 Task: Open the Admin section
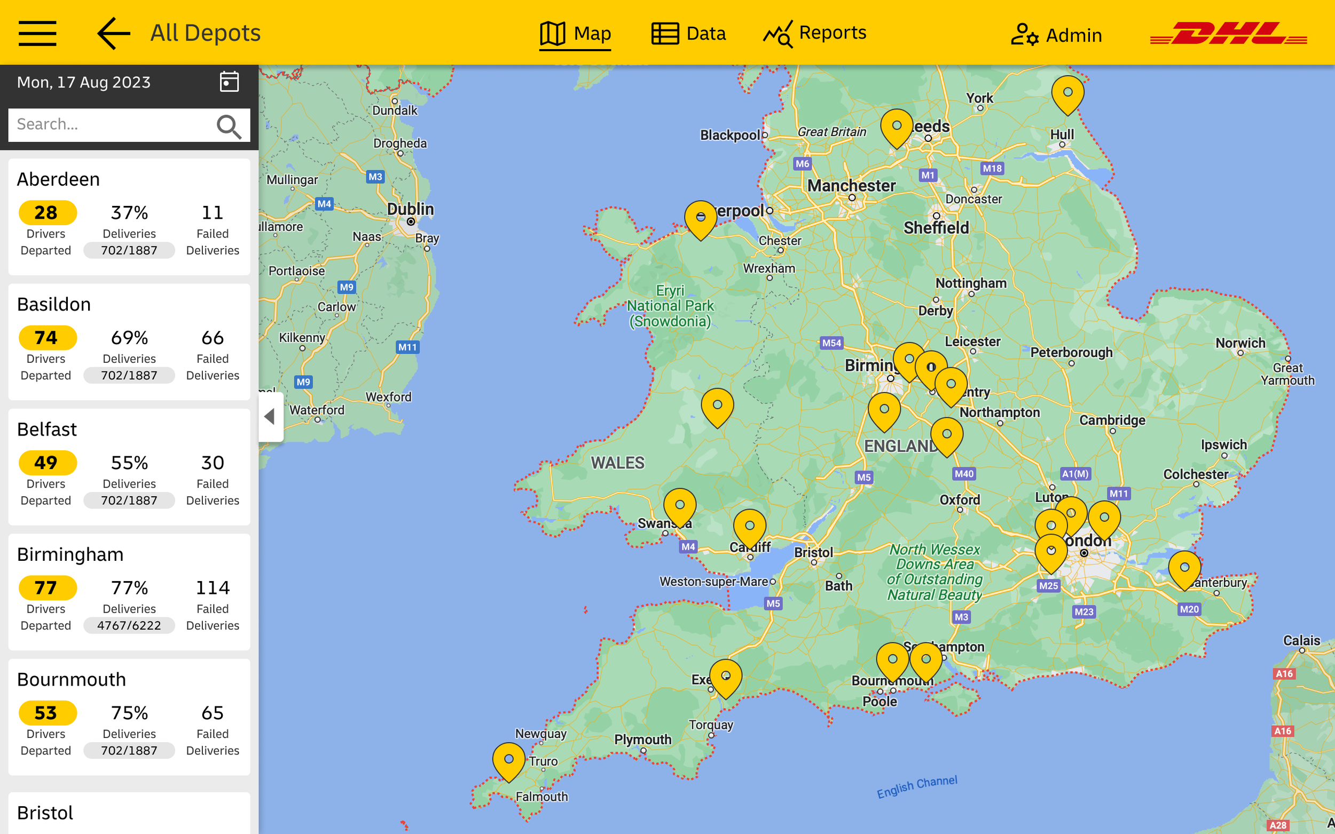pyautogui.click(x=1056, y=35)
